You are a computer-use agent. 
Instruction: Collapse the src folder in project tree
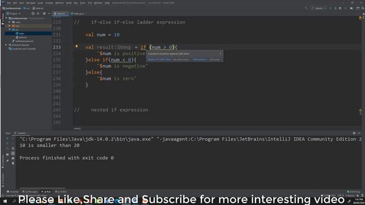pyautogui.click(x=10, y=30)
